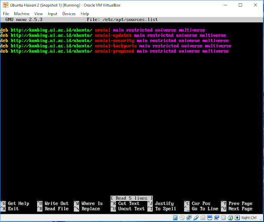Click the word 'xenial-security' in the file
The image size is (264, 222).
pyautogui.click(x=114, y=40)
